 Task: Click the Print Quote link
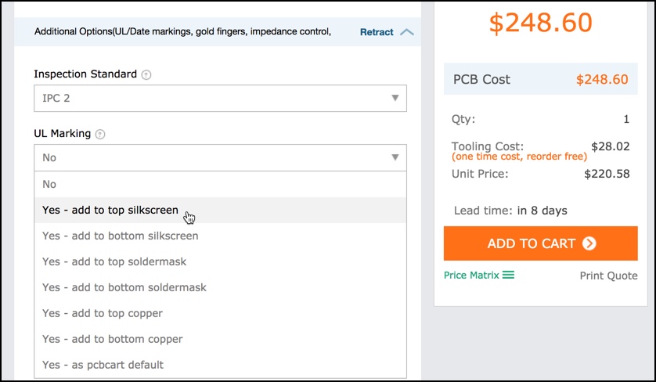(608, 276)
